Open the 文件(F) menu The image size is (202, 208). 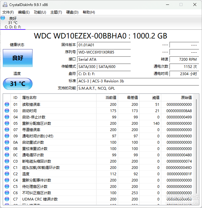[8, 12]
